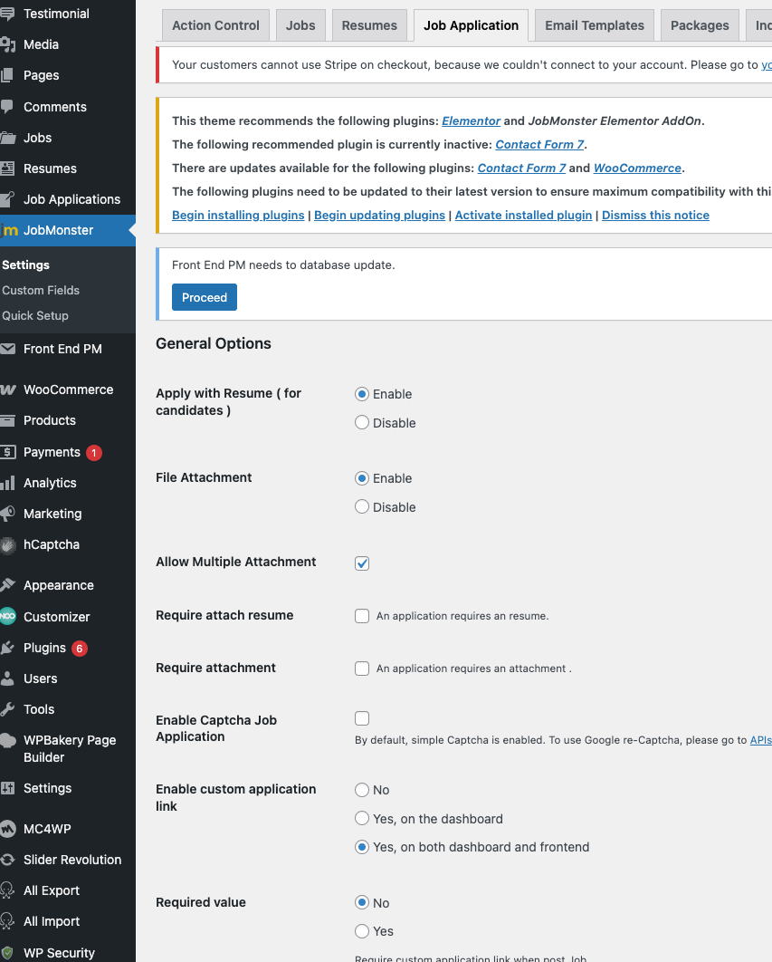This screenshot has width=772, height=962.
Task: Open JobMonster Settings submenu item
Action: [25, 265]
